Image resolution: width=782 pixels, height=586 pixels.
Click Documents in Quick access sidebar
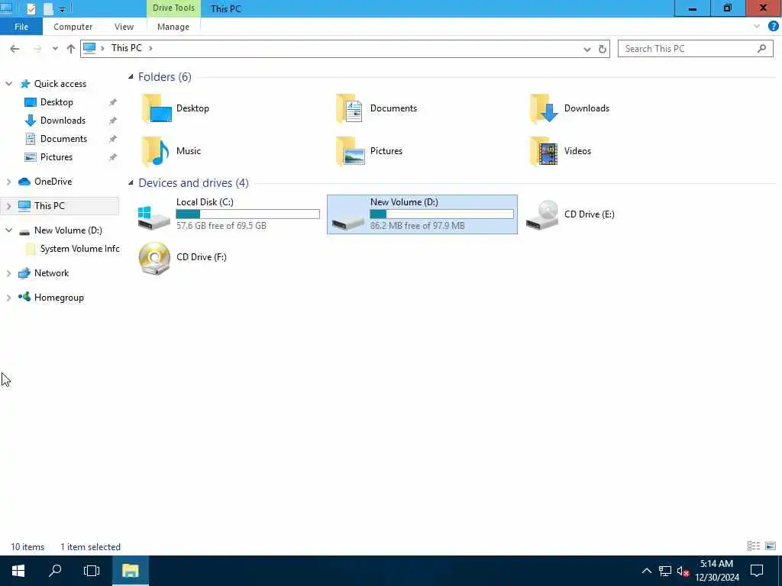pyautogui.click(x=63, y=139)
